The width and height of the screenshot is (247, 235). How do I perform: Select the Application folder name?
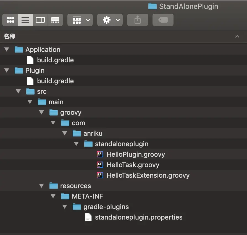coord(43,50)
